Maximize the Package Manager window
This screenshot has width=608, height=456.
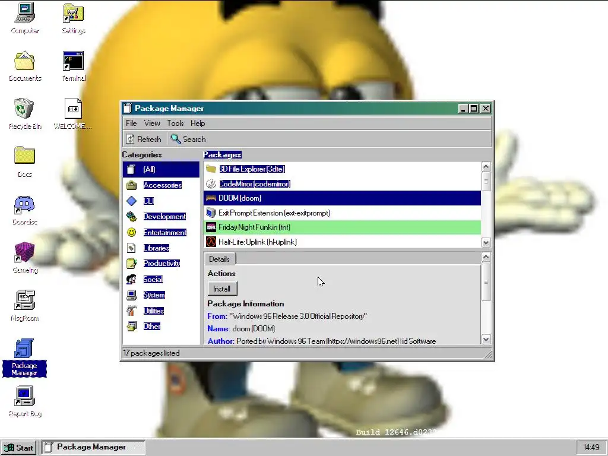[x=473, y=109]
